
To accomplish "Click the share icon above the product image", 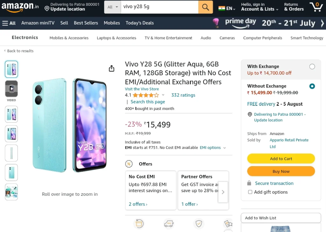I will [112, 69].
